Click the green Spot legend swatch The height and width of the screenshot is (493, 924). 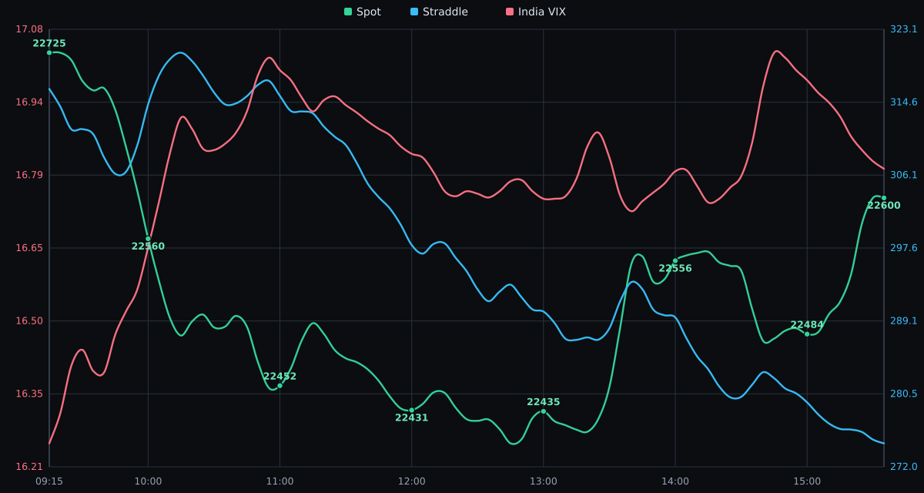pos(348,12)
